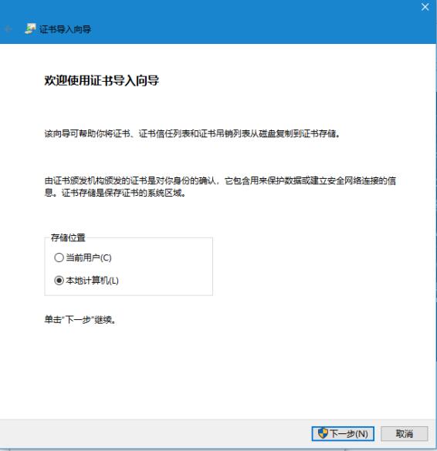Click the faded back arrow in title bar
Image resolution: width=437 pixels, height=451 pixels.
coord(8,29)
